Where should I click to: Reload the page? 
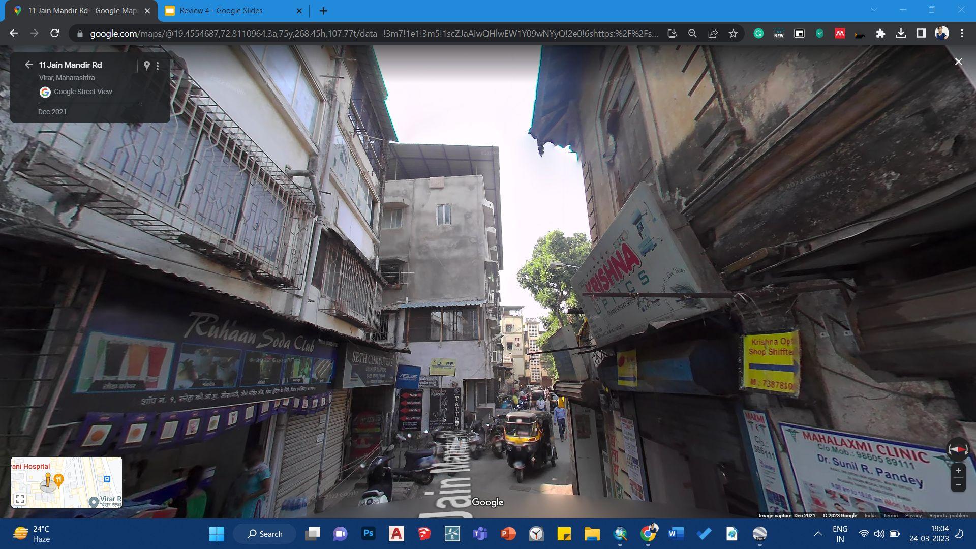point(55,34)
